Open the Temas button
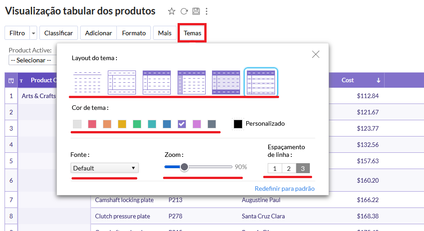 pos(192,33)
